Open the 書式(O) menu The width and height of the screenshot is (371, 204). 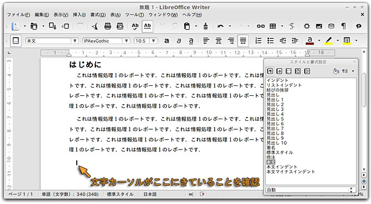tap(98, 14)
